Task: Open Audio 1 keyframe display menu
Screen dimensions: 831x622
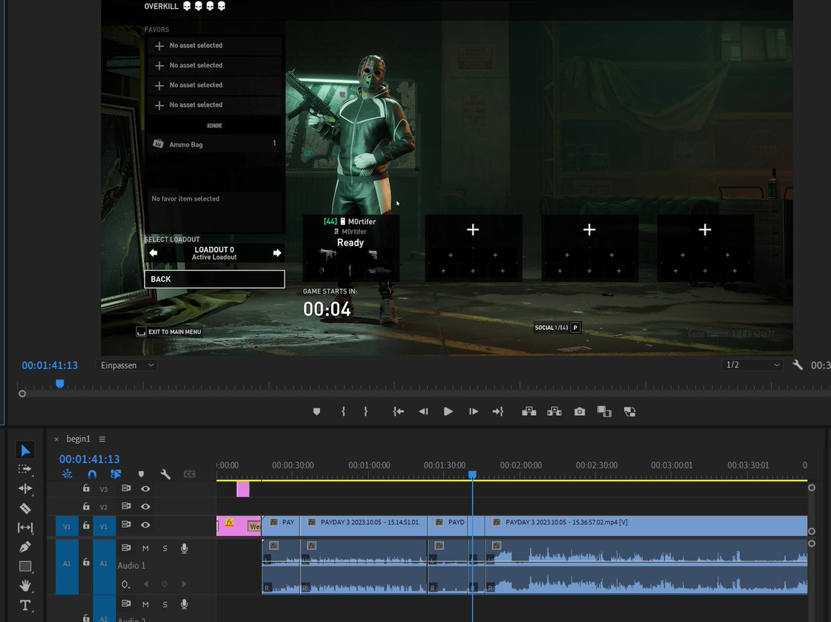Action: [x=125, y=584]
